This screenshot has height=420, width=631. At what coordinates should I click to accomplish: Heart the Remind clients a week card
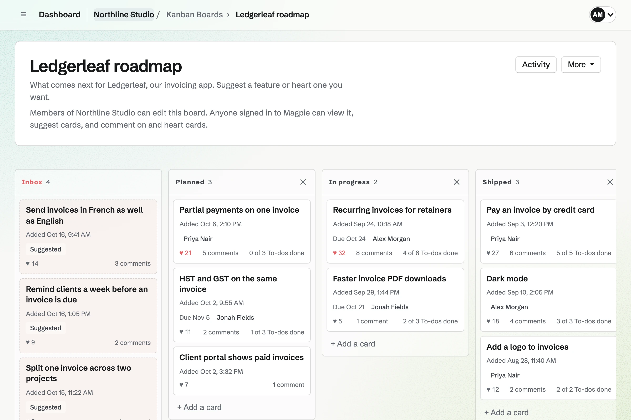[30, 342]
